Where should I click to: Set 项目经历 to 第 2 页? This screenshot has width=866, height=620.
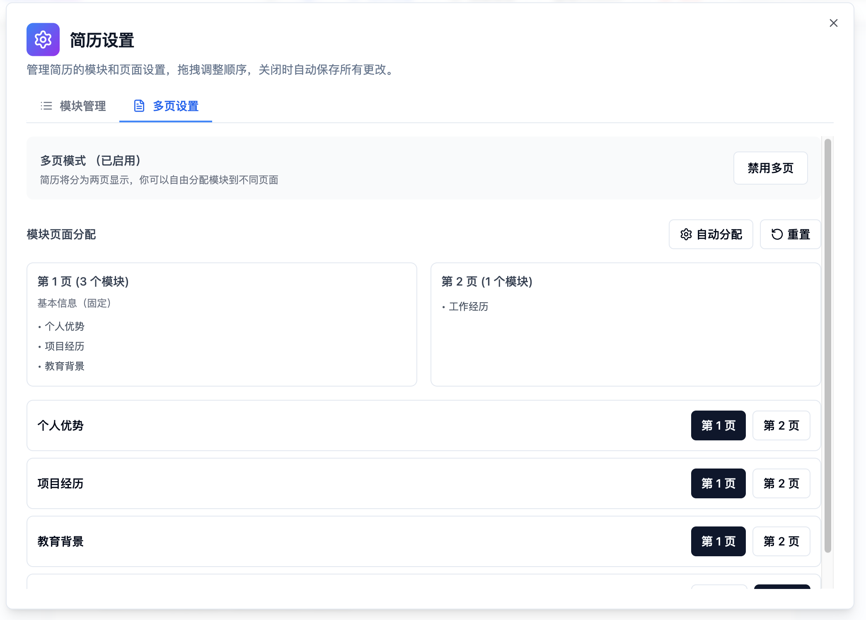(x=781, y=483)
